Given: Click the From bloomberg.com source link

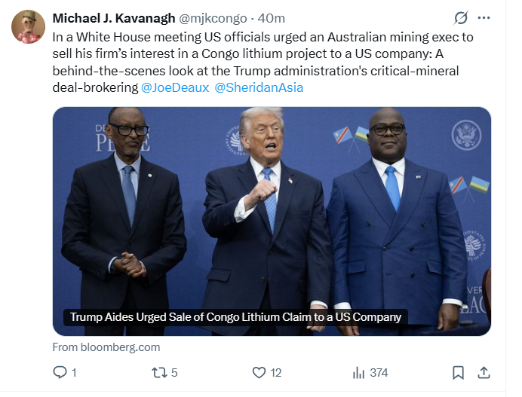Looking at the screenshot, I should click(106, 347).
